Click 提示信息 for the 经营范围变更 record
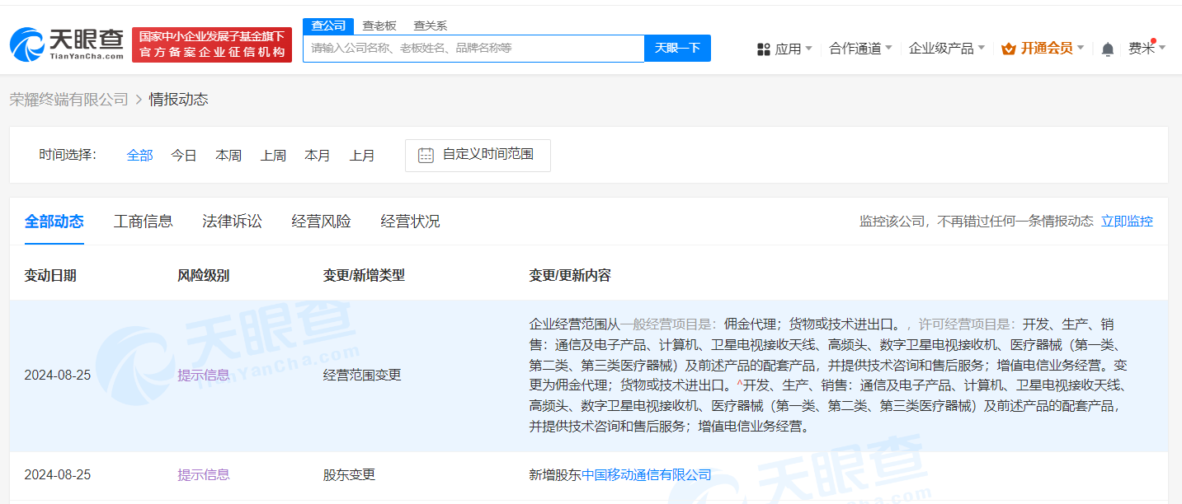The width and height of the screenshot is (1182, 504). 203,375
